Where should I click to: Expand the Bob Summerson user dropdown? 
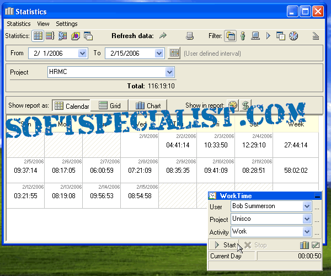307,206
